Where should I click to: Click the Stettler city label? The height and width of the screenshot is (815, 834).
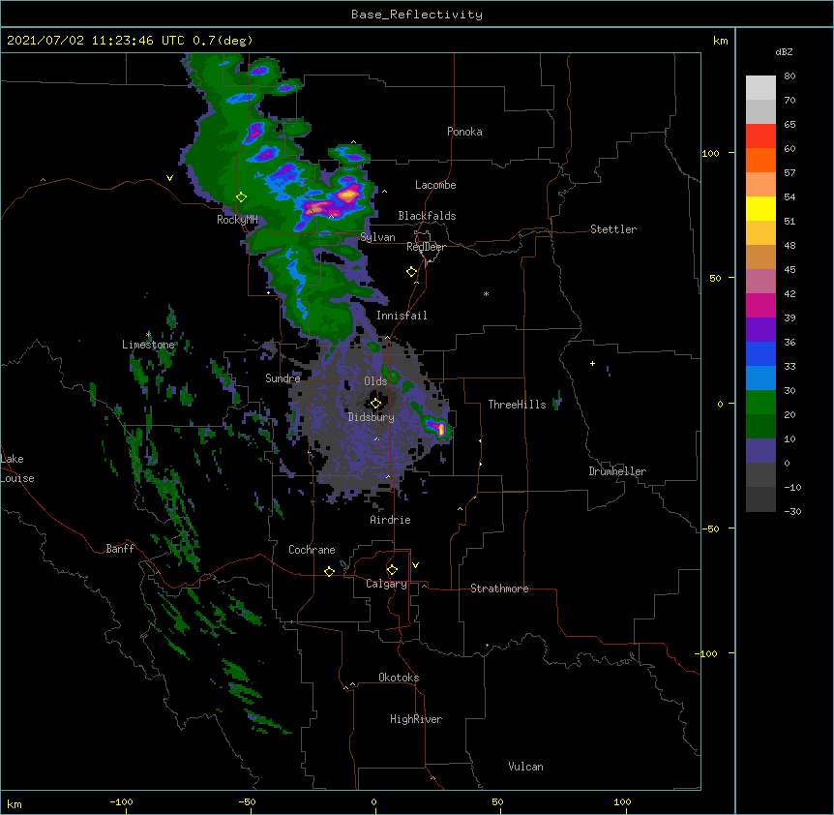point(613,229)
